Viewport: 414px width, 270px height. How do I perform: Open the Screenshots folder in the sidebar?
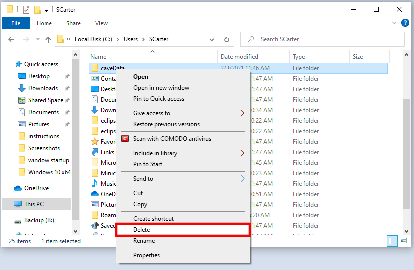(44, 148)
